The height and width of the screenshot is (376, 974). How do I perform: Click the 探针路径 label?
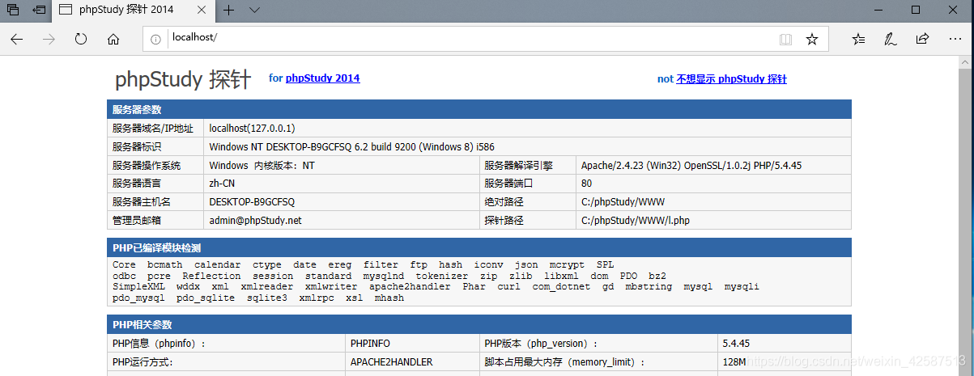(504, 221)
